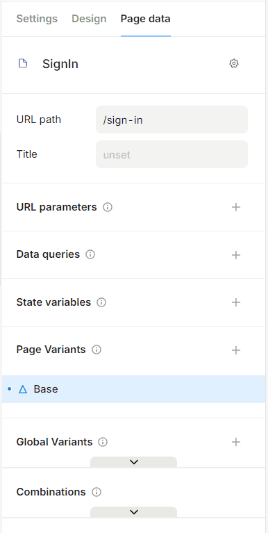Show info about Global Variants
The width and height of the screenshot is (268, 533).
point(103,442)
